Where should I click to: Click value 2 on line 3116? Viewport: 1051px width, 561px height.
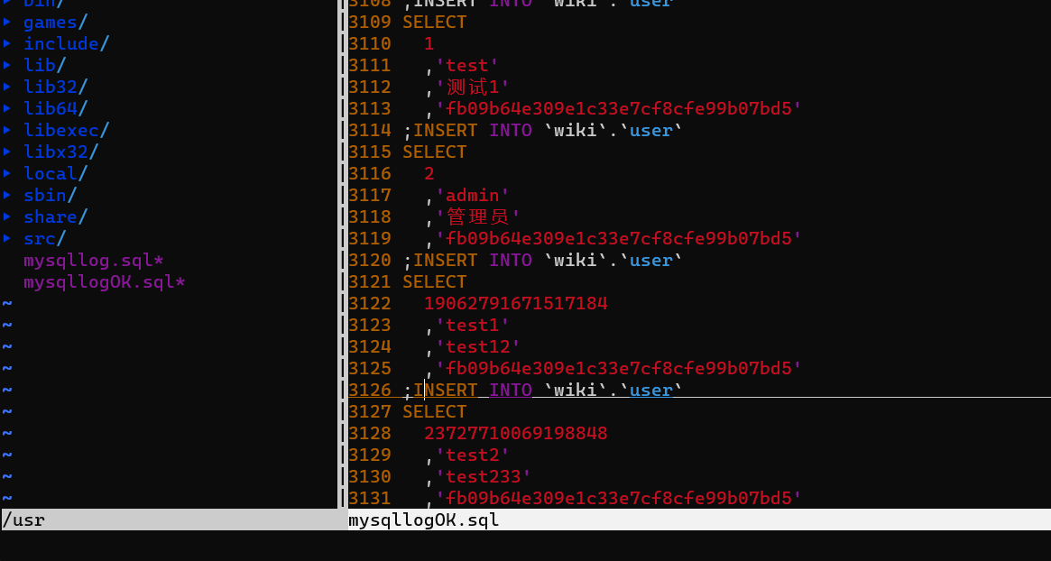pyautogui.click(x=429, y=173)
